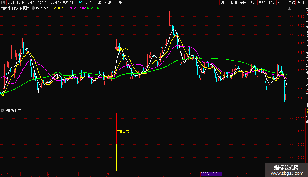Open the 更多 periods expander
Viewport: 308px width, 177px height.
pyautogui.click(x=120, y=2)
